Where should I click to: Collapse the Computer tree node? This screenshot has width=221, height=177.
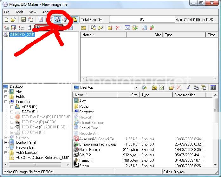6,102
